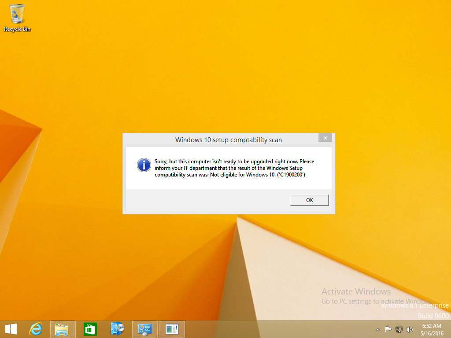Close the Windows 10 setup comptability scan dialog
The height and width of the screenshot is (338, 451).
tap(325, 138)
